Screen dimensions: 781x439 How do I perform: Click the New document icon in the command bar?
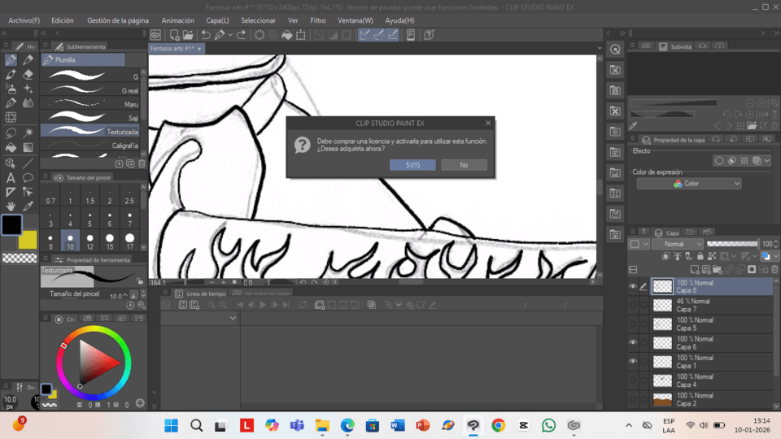[x=174, y=35]
